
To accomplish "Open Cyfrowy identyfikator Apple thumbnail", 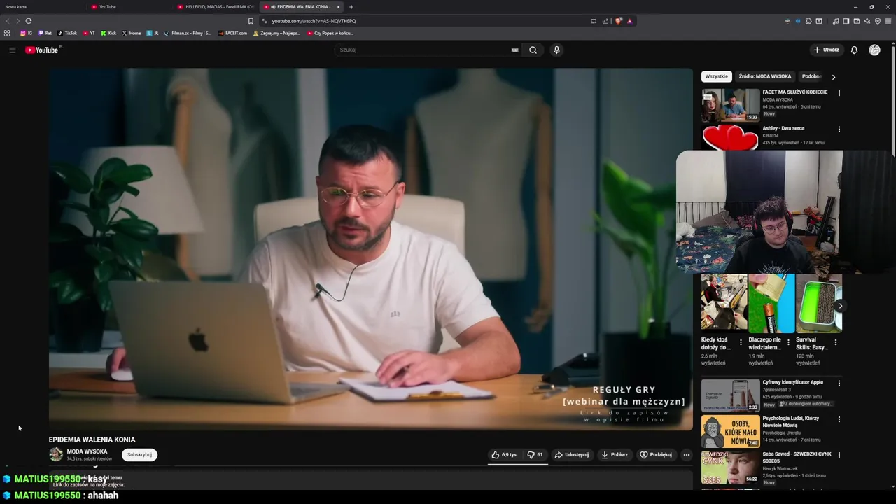I will [730, 395].
